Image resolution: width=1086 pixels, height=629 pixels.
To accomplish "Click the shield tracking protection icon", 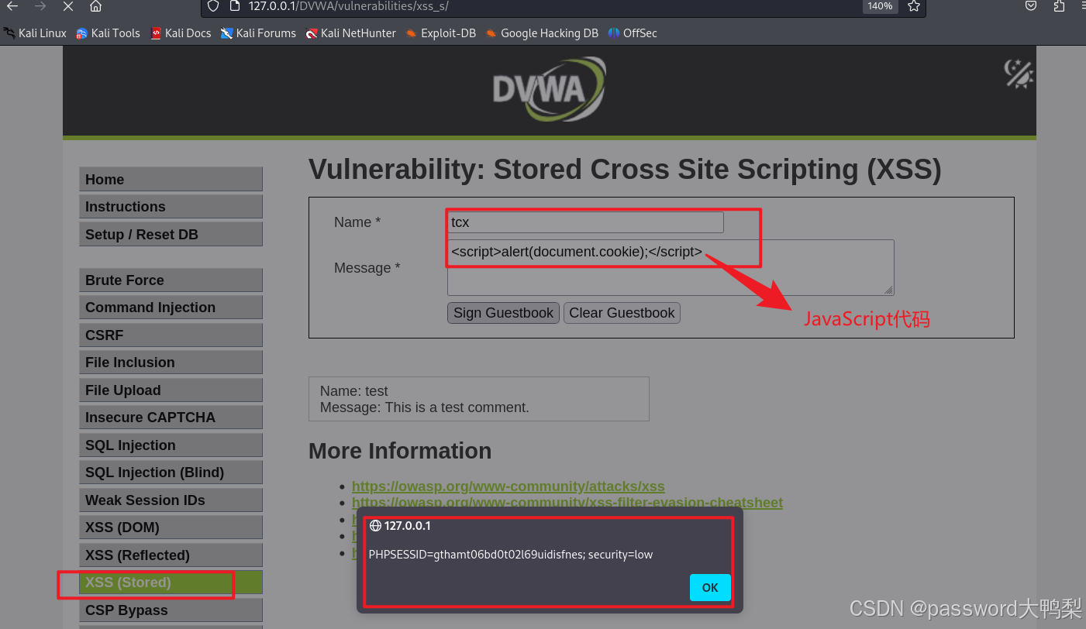I will coord(213,6).
